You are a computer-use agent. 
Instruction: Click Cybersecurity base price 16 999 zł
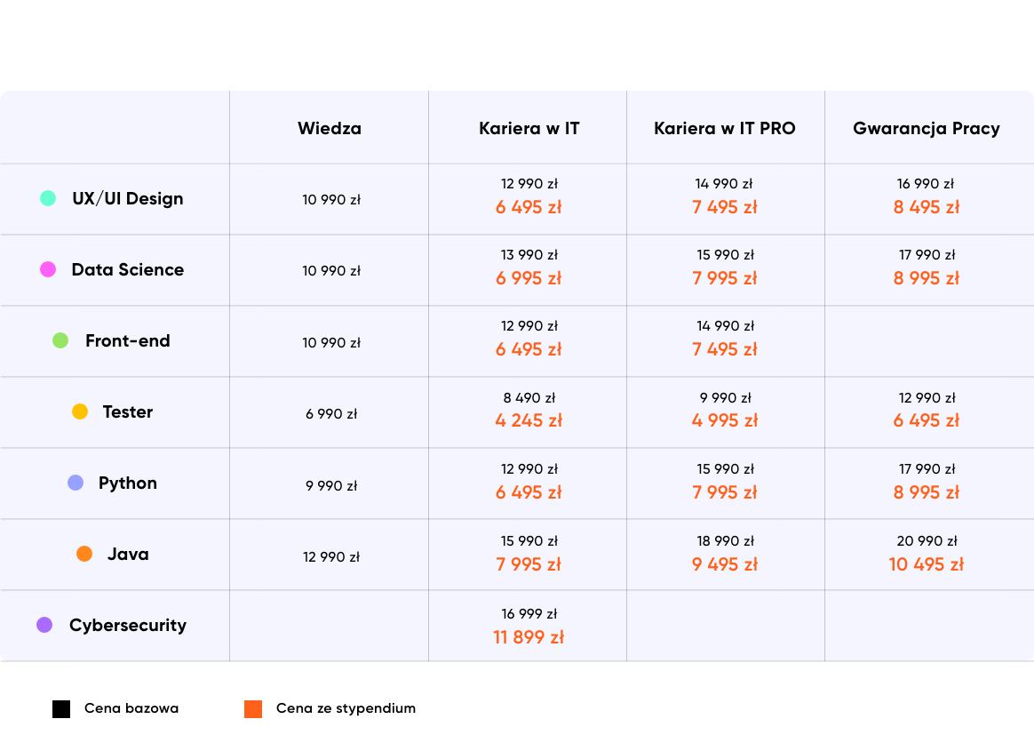point(529,614)
